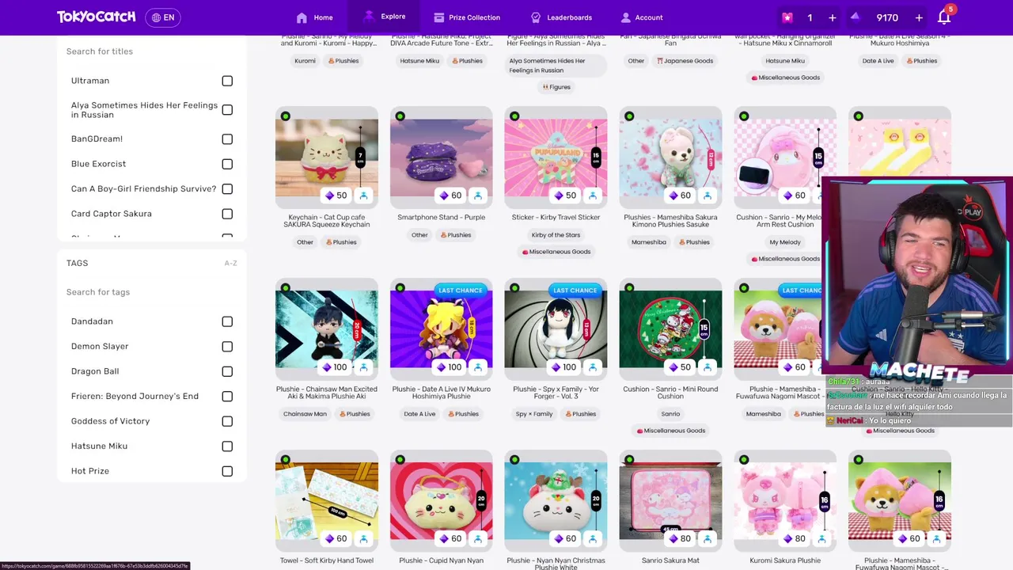Click green status dot on Smartphone Stand card
The width and height of the screenshot is (1013, 570).
point(400,116)
